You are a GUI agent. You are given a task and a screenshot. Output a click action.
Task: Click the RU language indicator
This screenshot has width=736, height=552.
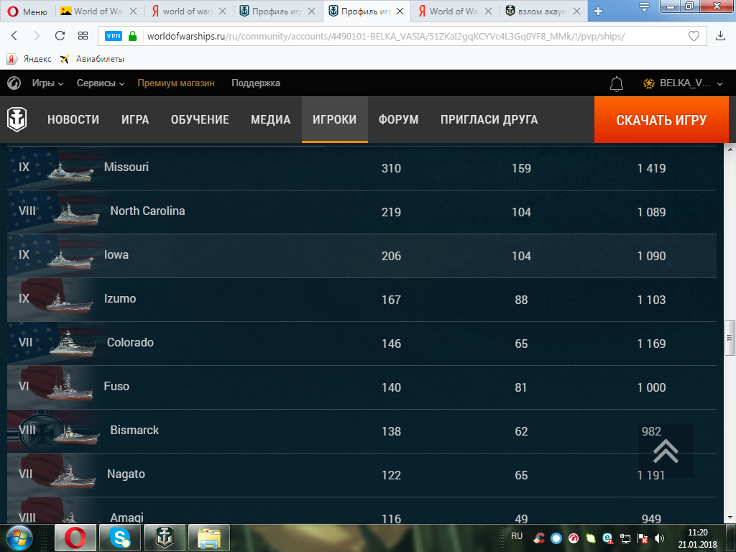[517, 536]
